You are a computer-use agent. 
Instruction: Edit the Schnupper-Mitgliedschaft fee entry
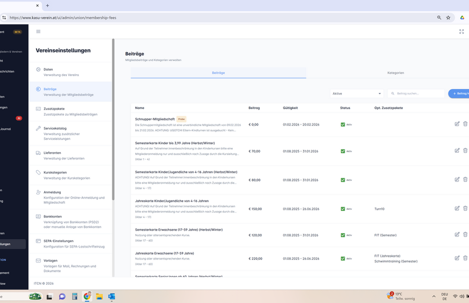(457, 123)
